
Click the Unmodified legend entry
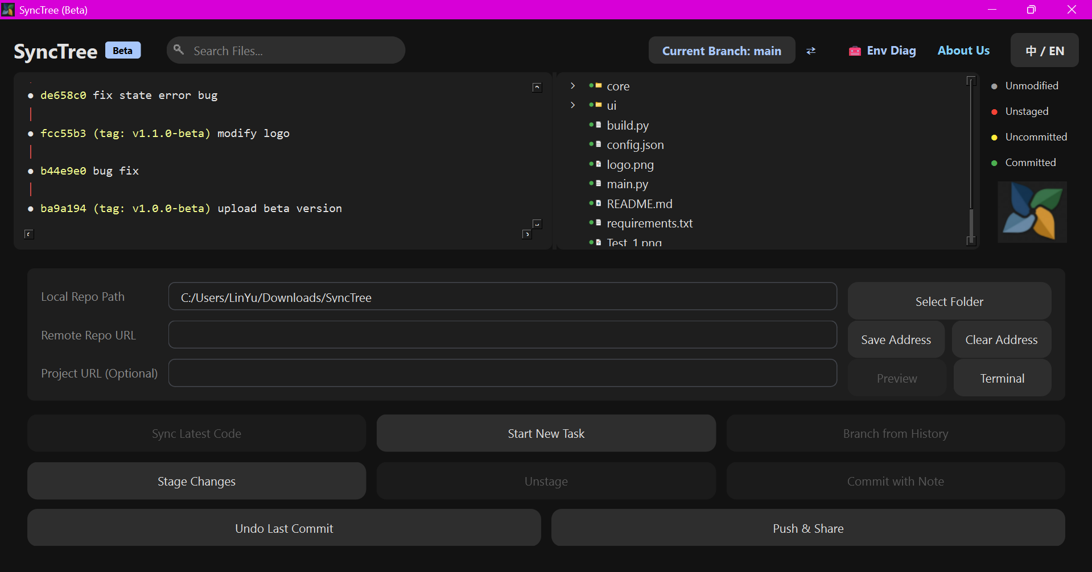(x=1025, y=86)
